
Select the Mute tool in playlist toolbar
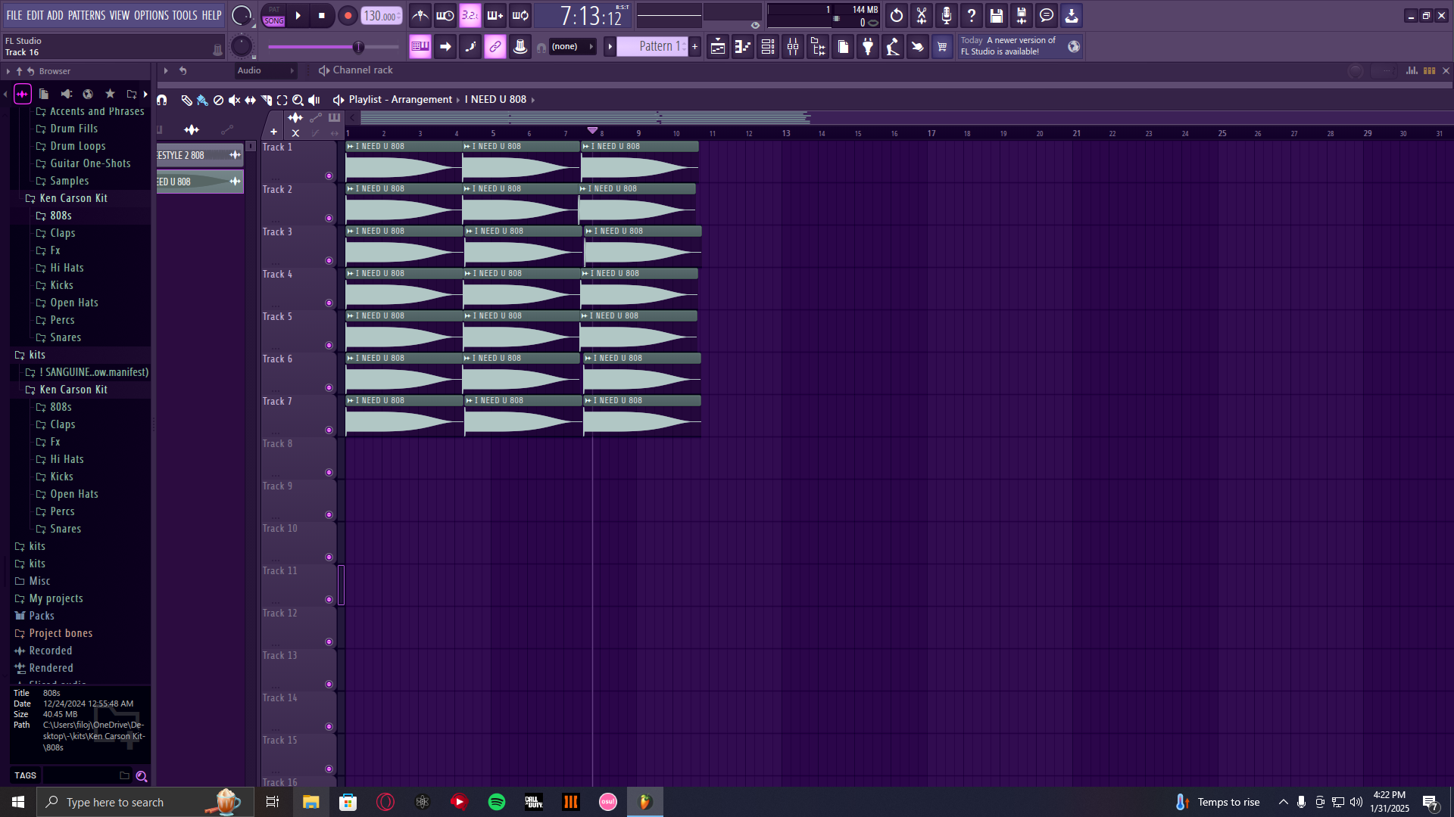(234, 100)
